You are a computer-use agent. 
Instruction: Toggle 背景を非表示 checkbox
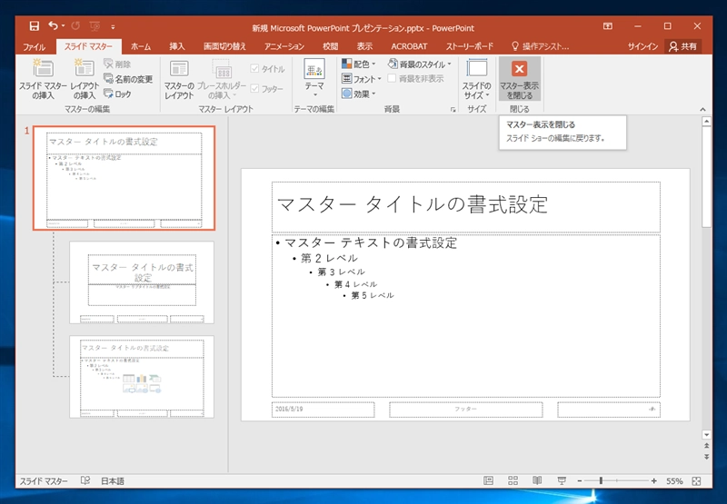click(x=416, y=79)
